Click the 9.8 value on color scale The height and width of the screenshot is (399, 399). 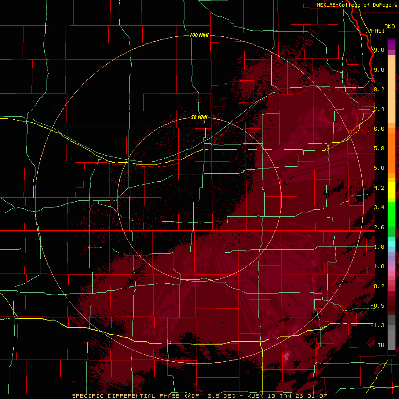coord(379,50)
